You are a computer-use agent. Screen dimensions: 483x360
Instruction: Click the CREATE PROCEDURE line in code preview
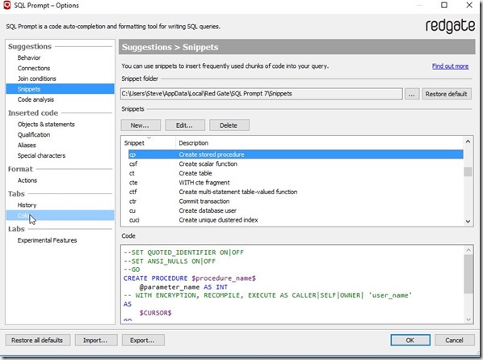point(190,278)
